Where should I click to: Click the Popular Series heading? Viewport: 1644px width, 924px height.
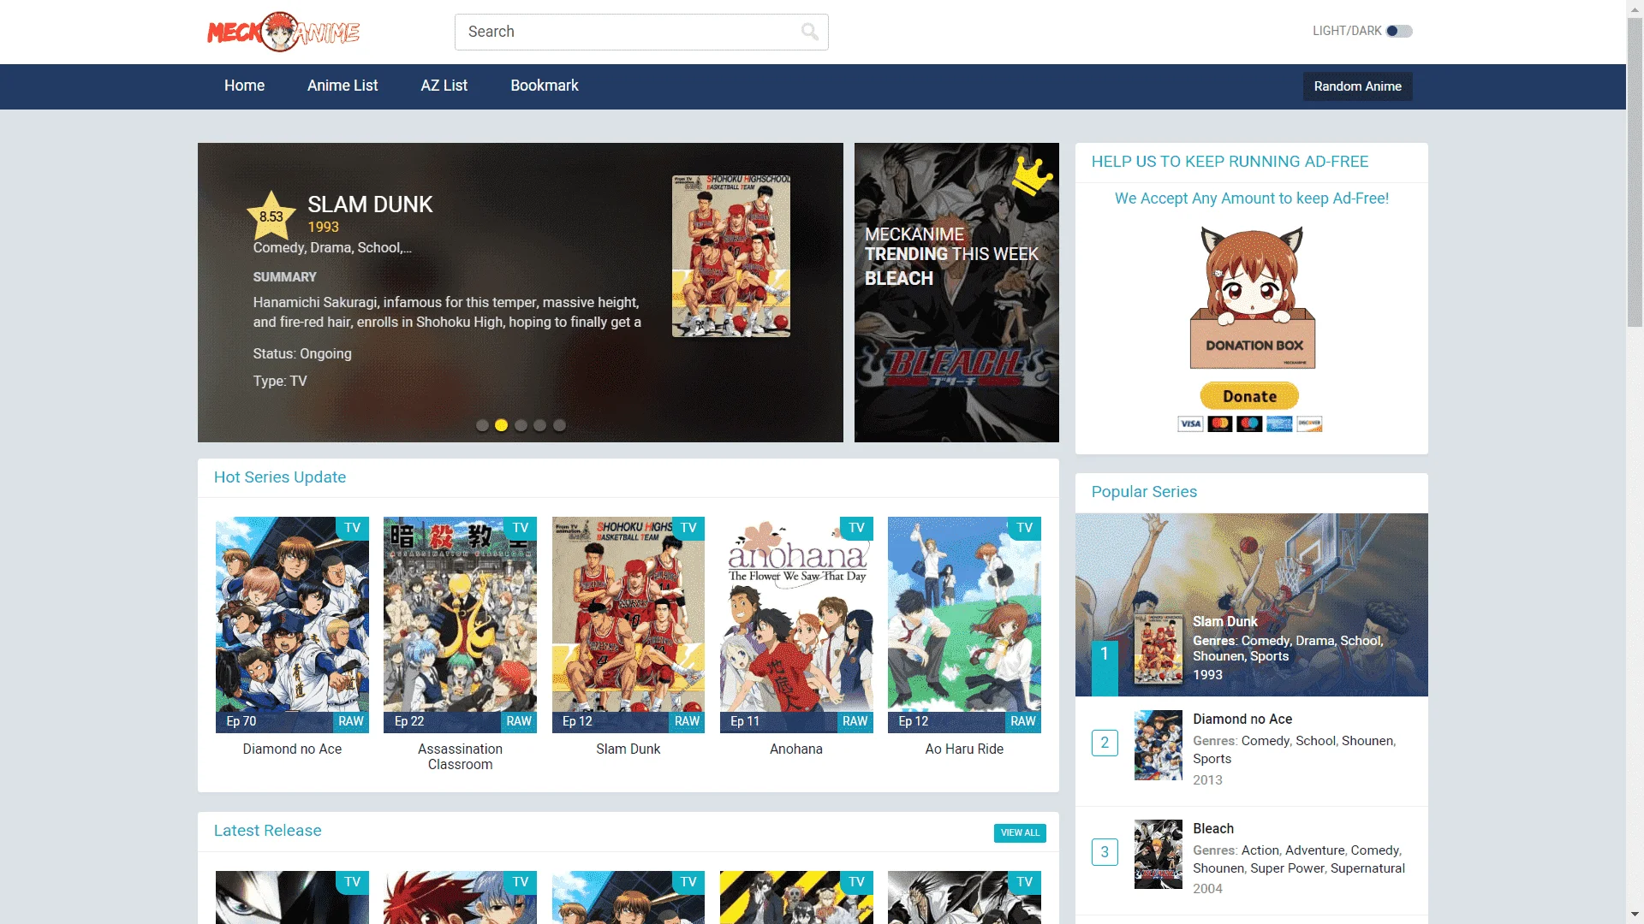(1144, 492)
